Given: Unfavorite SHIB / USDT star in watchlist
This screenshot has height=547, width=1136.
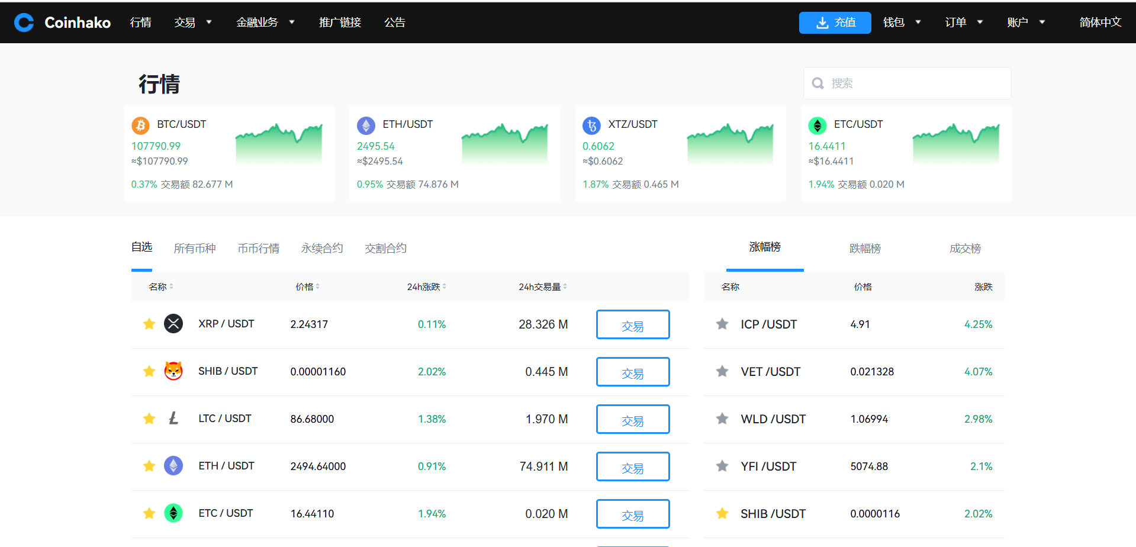Looking at the screenshot, I should click(x=149, y=371).
